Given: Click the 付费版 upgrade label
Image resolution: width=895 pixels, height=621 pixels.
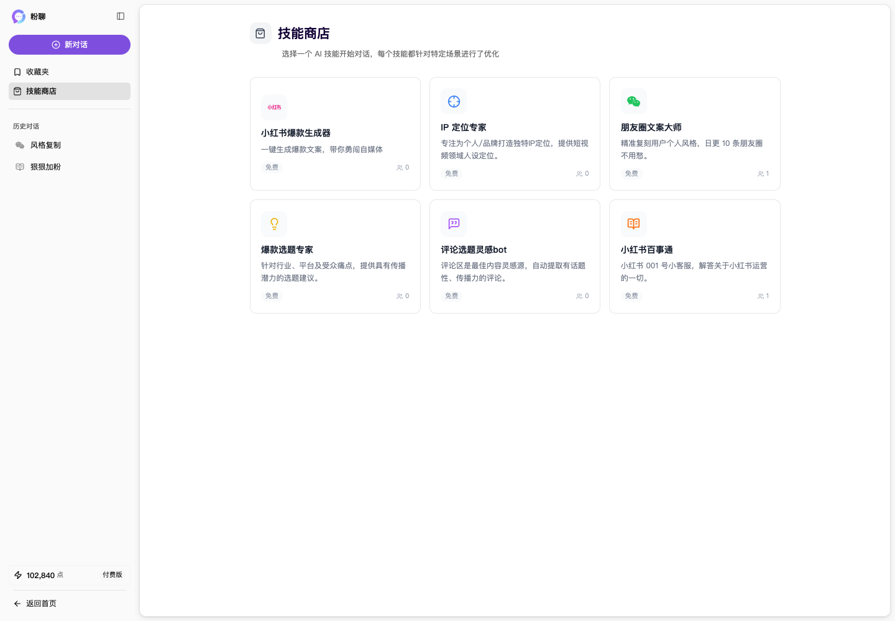Looking at the screenshot, I should click(112, 575).
